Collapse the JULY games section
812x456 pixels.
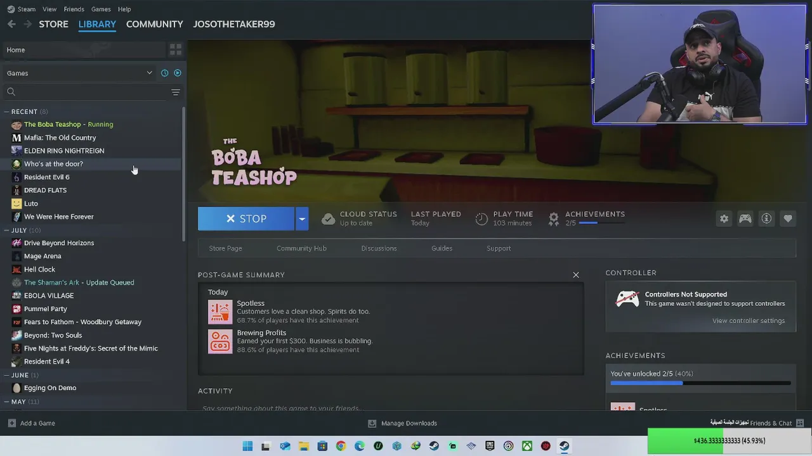pyautogui.click(x=6, y=230)
